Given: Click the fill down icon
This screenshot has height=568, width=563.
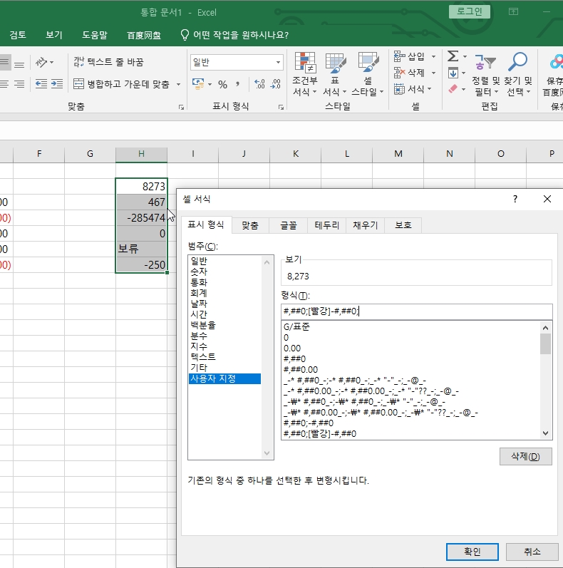Looking at the screenshot, I should coord(453,73).
